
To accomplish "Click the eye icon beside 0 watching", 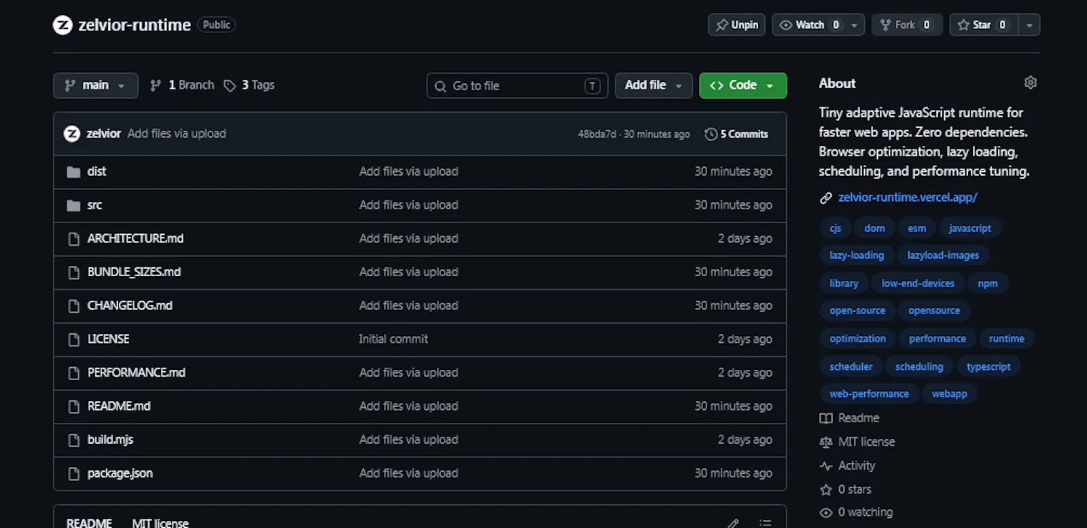I will 825,512.
